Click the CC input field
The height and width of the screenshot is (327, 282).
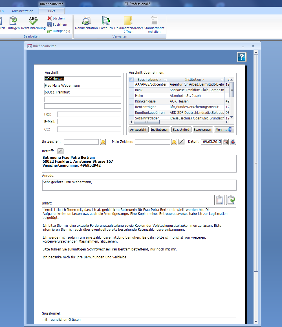tap(89, 129)
